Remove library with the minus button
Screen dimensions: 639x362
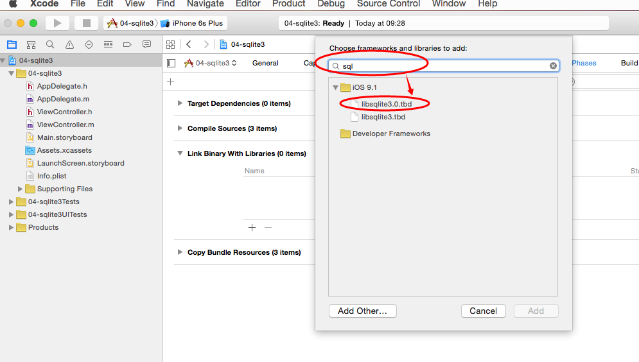pyautogui.click(x=268, y=228)
